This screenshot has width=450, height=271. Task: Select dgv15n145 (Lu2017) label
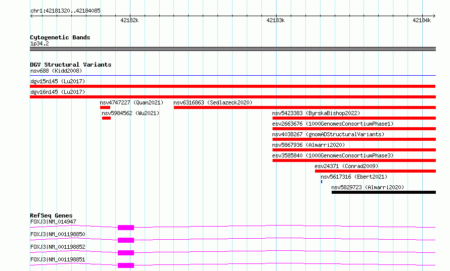pyautogui.click(x=58, y=81)
